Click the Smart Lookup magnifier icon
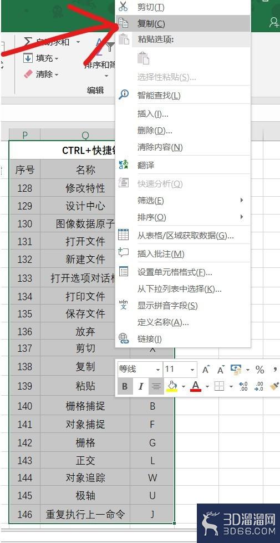The image size is (280, 543). point(124,94)
